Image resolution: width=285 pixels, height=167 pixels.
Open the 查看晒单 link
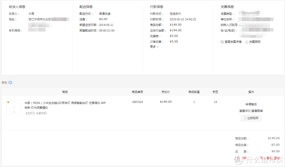tap(257, 111)
